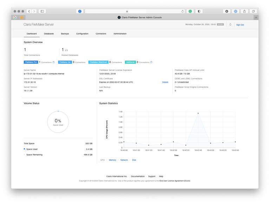This screenshot has height=203, width=269.
Task: Click the CPU peak point at 18:42:40
Action: [198, 113]
